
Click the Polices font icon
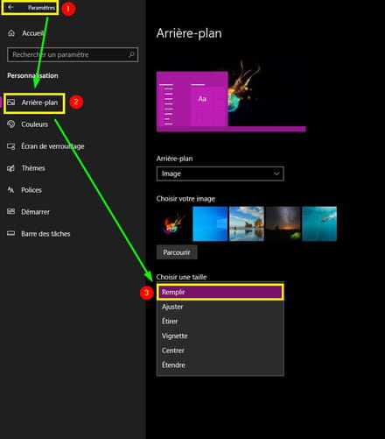(11, 190)
